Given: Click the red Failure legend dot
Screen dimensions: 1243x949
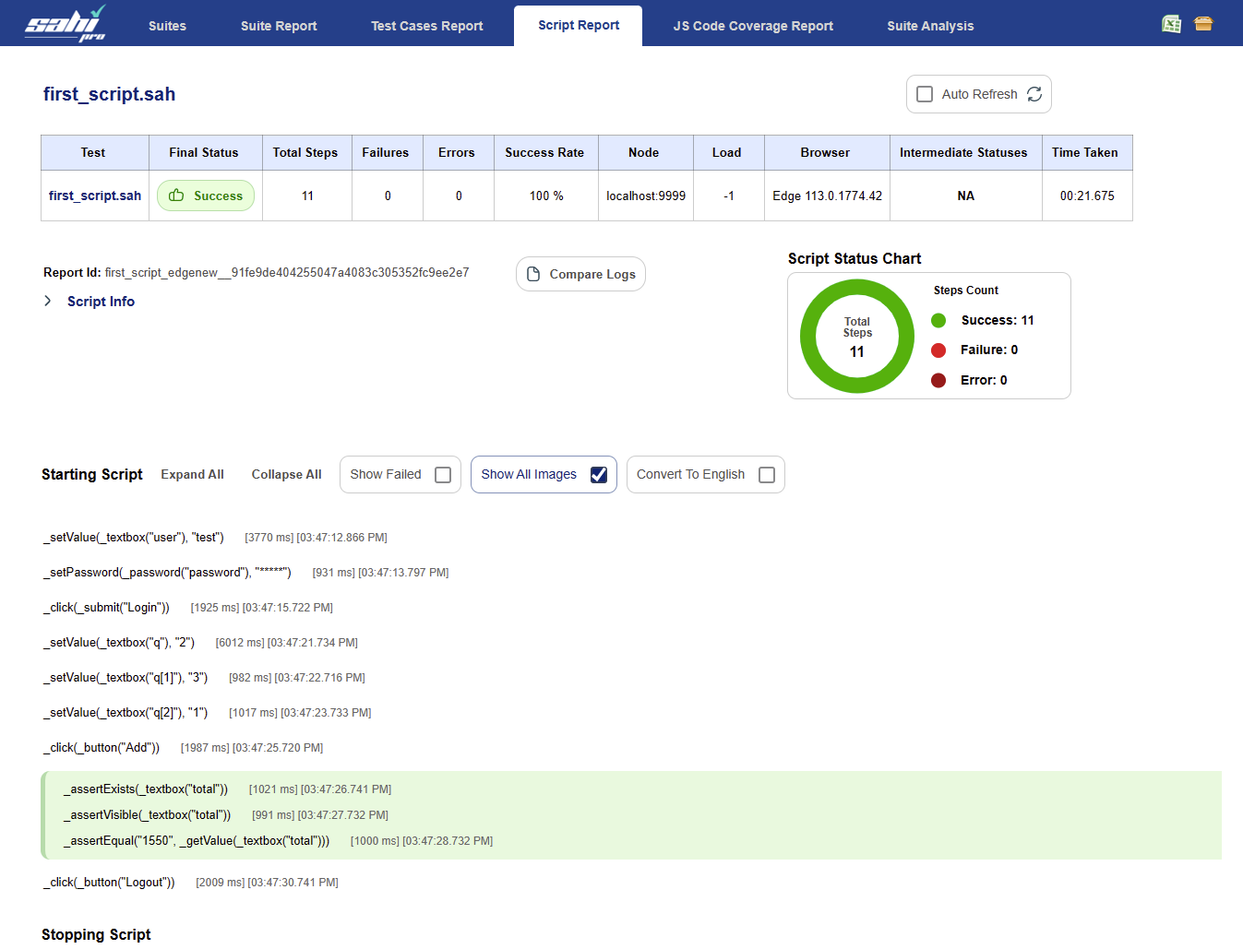Looking at the screenshot, I should pyautogui.click(x=938, y=350).
